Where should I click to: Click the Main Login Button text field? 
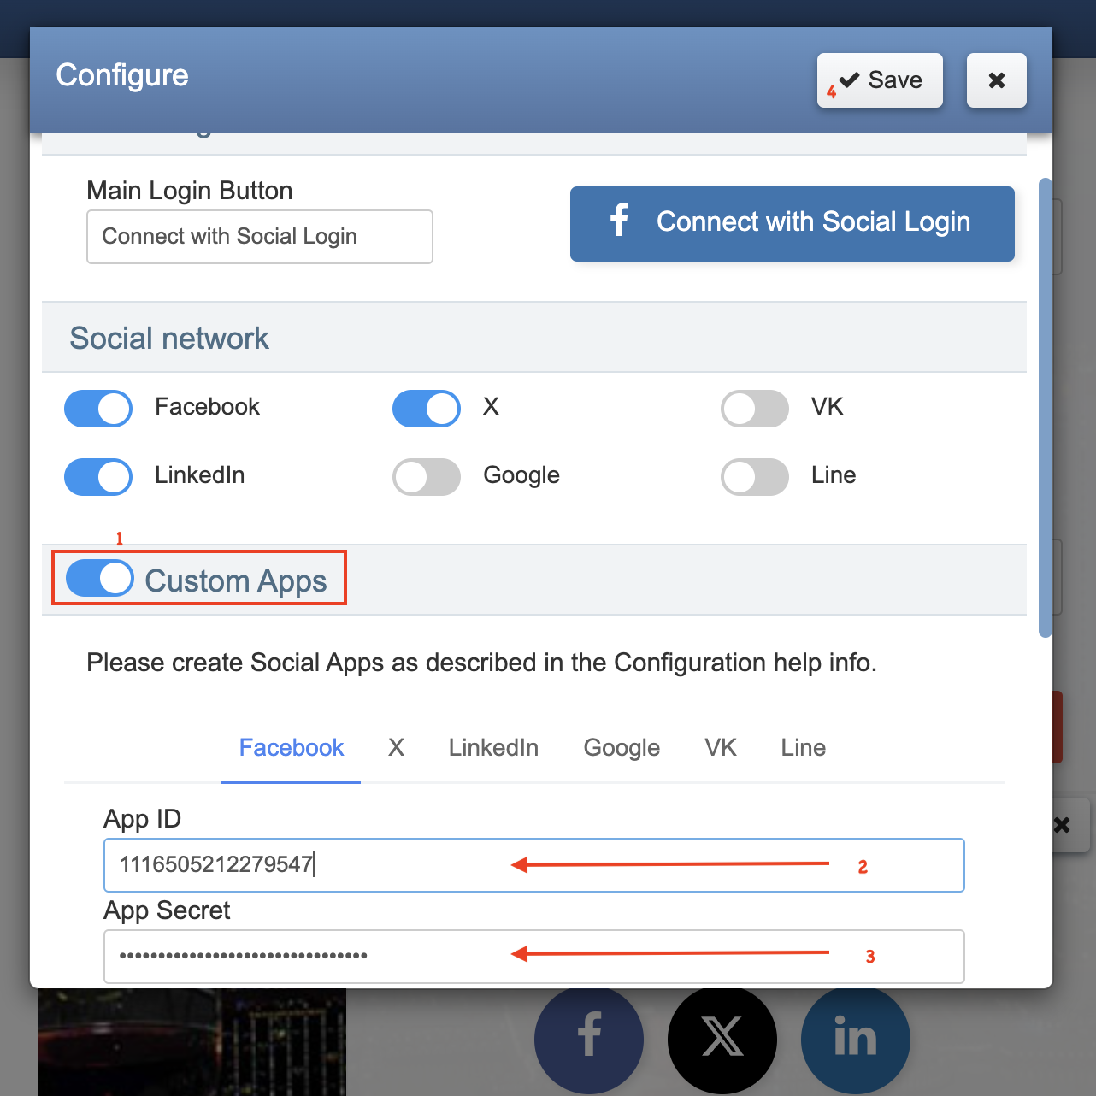coord(260,237)
